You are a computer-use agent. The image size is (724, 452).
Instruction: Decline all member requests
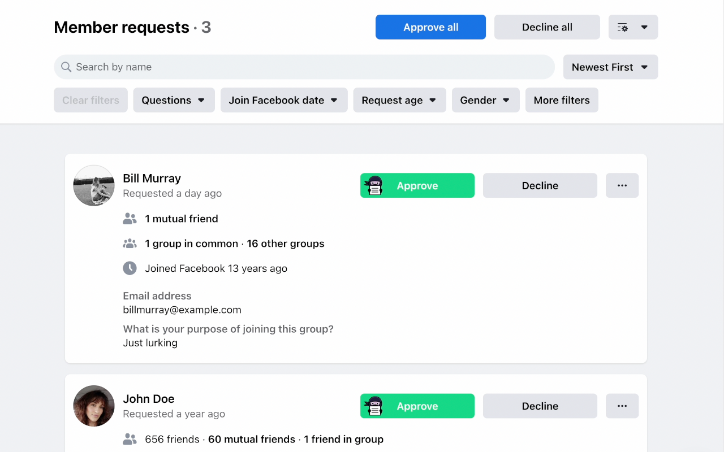click(x=547, y=27)
